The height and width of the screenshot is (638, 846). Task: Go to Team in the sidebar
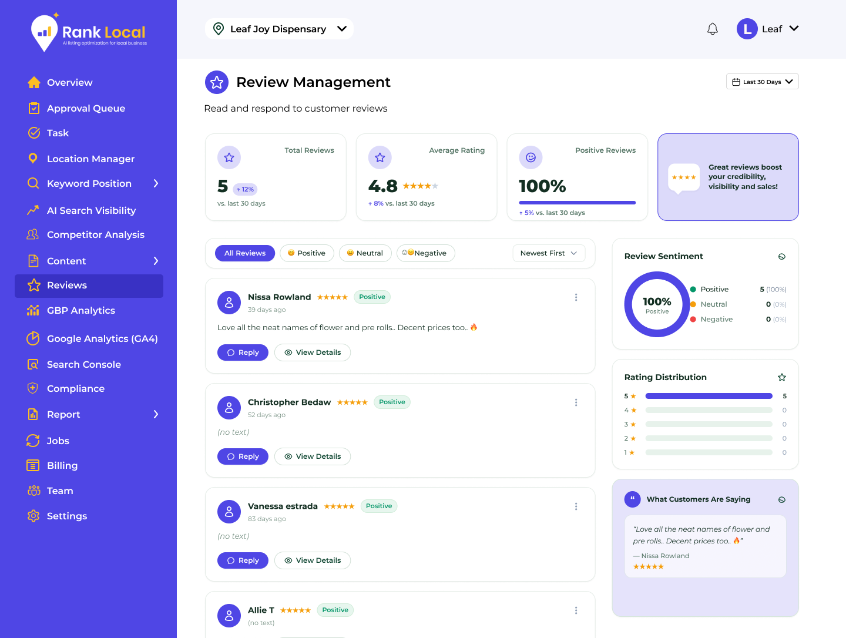[x=60, y=491]
